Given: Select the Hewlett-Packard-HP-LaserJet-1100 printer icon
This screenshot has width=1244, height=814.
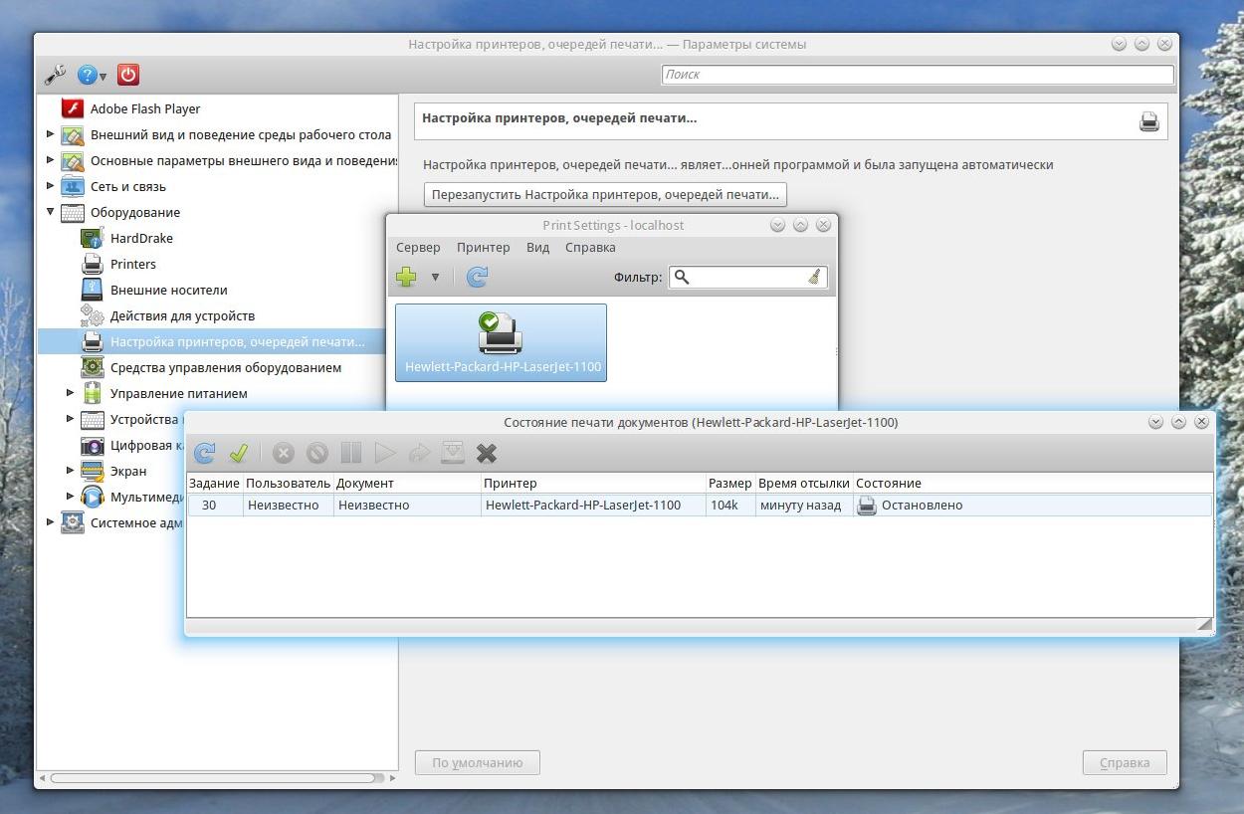Looking at the screenshot, I should point(501,342).
